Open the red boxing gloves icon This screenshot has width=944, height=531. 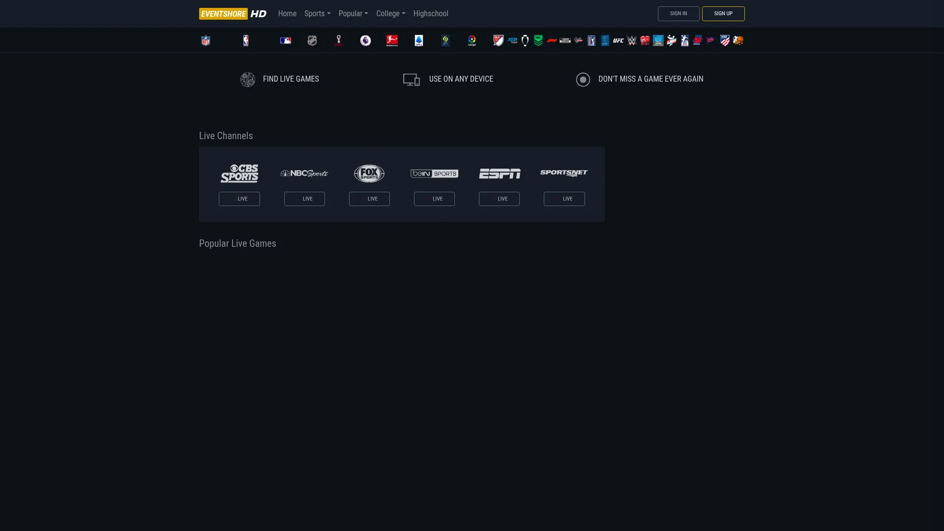tap(645, 40)
